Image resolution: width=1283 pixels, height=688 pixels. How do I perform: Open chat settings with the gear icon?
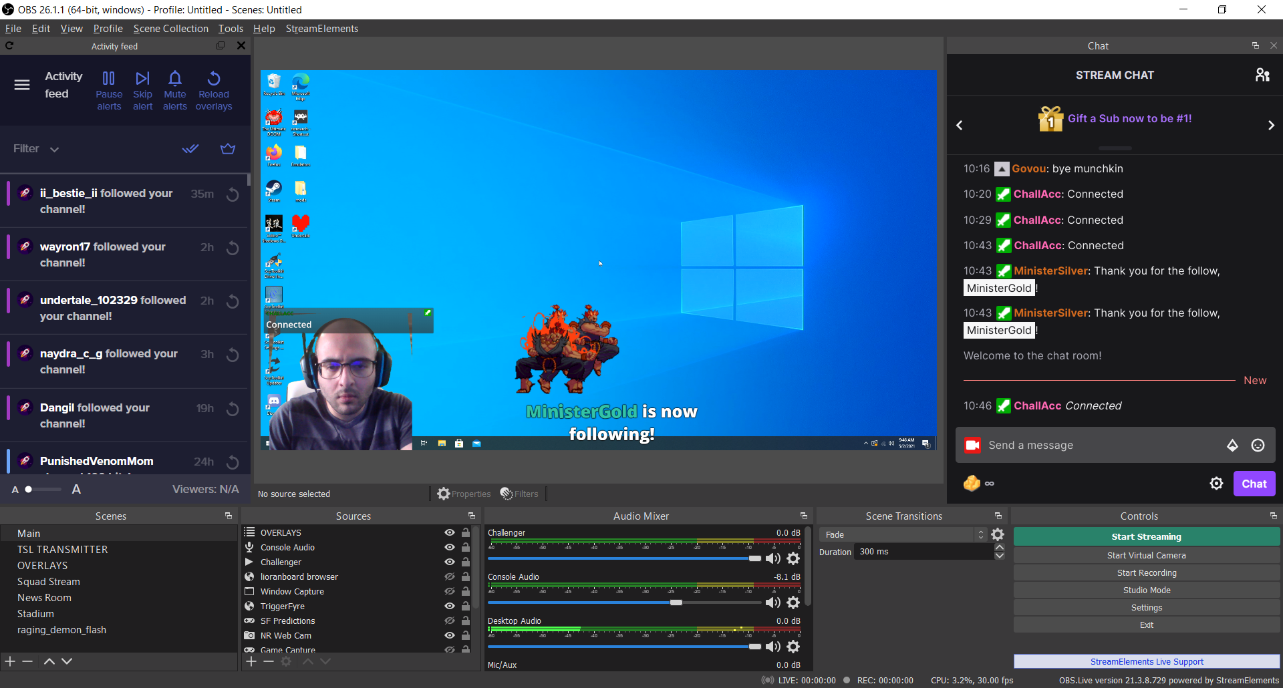coord(1216,483)
